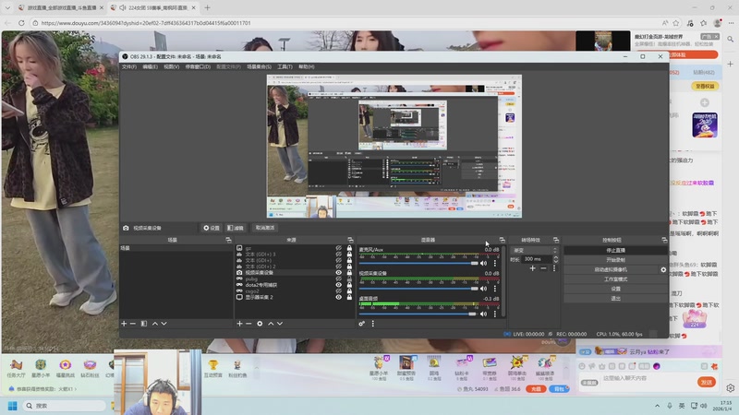Open the 文件(F) menu in OBS
The image size is (739, 415).
click(129, 66)
